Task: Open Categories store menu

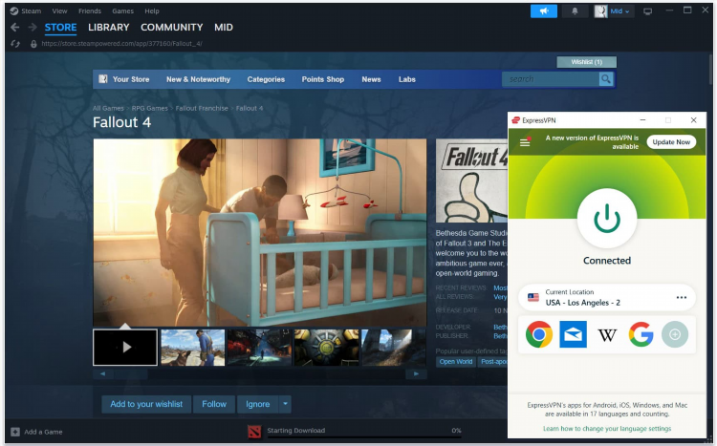Action: pos(266,79)
